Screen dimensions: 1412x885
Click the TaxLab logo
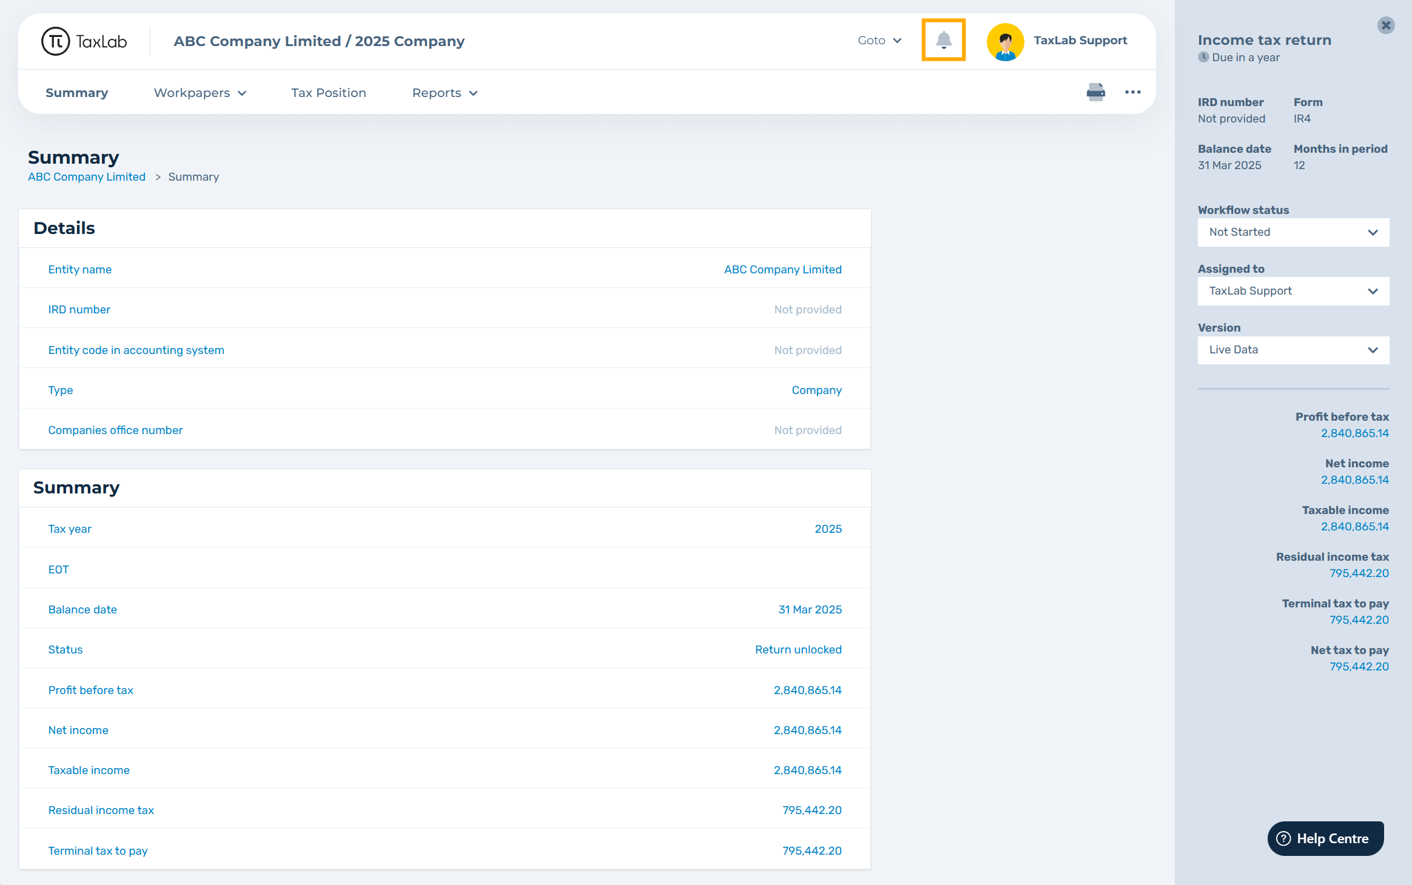(84, 41)
